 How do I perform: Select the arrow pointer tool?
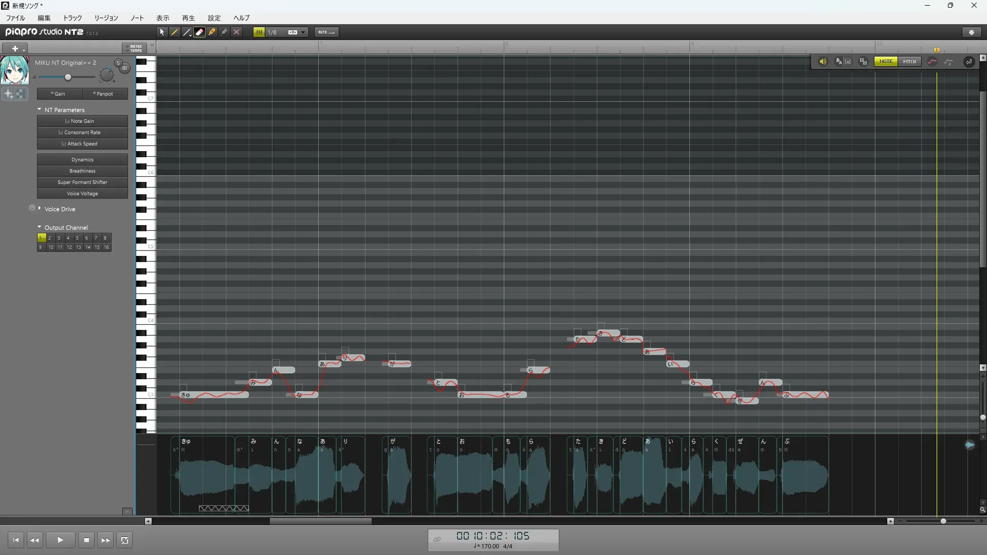click(162, 32)
